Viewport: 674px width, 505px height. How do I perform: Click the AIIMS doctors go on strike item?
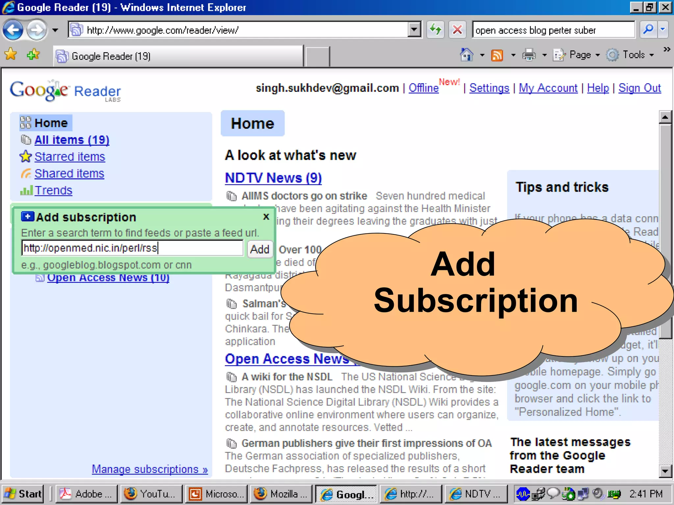coord(304,196)
